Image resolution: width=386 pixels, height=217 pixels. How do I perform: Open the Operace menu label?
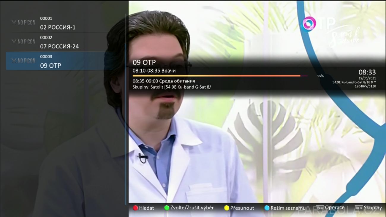pyautogui.click(x=335, y=208)
